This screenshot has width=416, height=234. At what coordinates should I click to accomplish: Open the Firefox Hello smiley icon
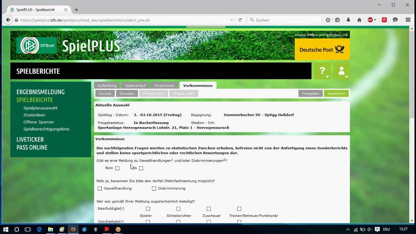pos(395,20)
